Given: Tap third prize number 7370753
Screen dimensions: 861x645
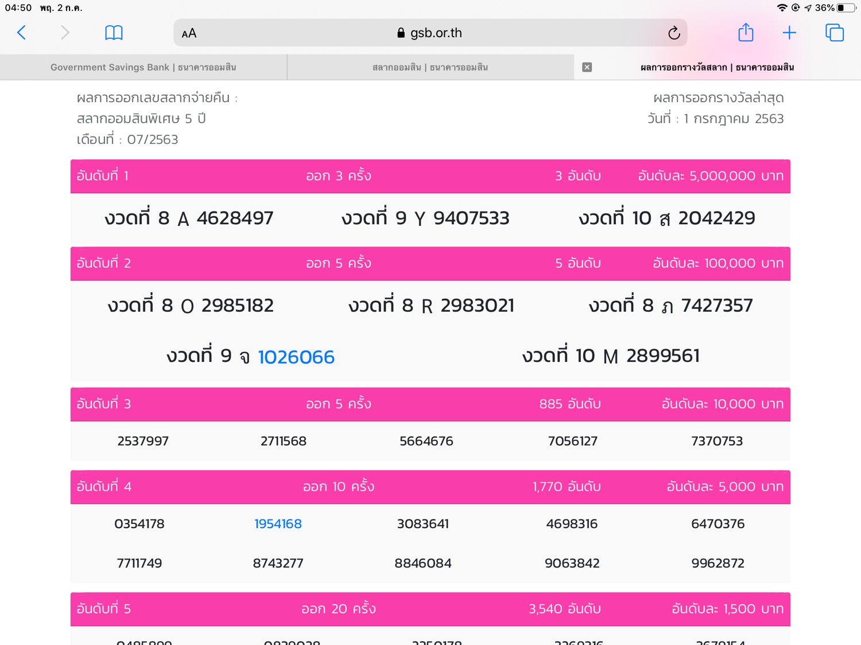Looking at the screenshot, I should pyautogui.click(x=717, y=441).
